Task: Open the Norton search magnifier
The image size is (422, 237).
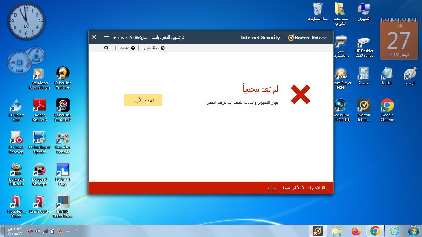Action: click(x=106, y=48)
